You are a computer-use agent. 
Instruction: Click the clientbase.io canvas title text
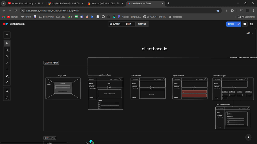[155, 49]
